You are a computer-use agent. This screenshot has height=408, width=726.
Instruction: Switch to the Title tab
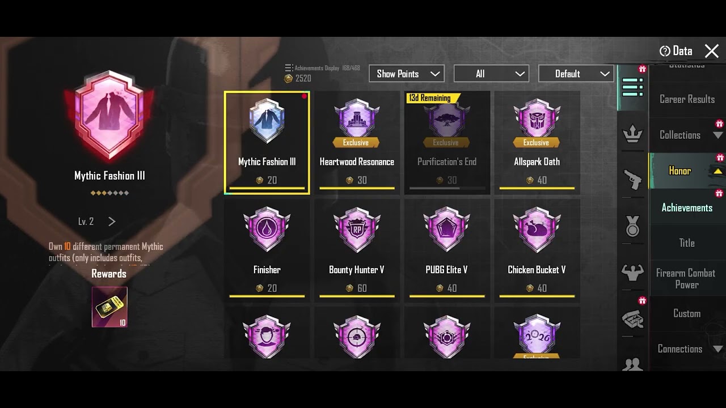tap(687, 243)
